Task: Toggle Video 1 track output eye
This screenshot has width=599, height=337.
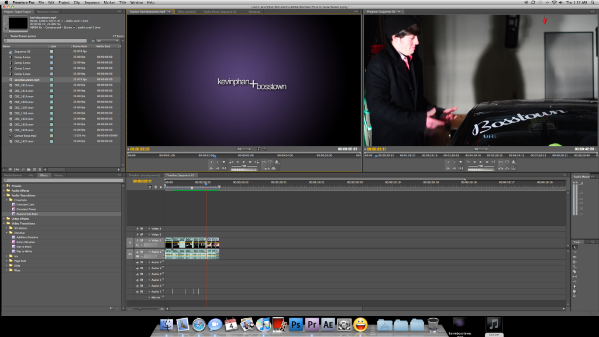Action: point(137,240)
